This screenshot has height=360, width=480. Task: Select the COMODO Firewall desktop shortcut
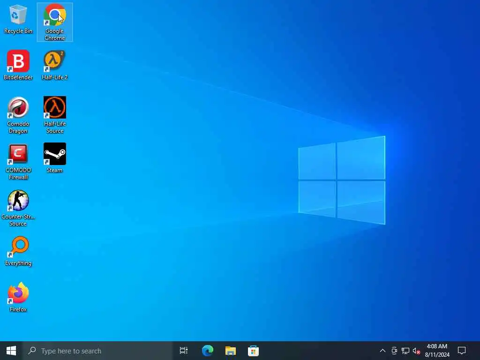click(18, 162)
